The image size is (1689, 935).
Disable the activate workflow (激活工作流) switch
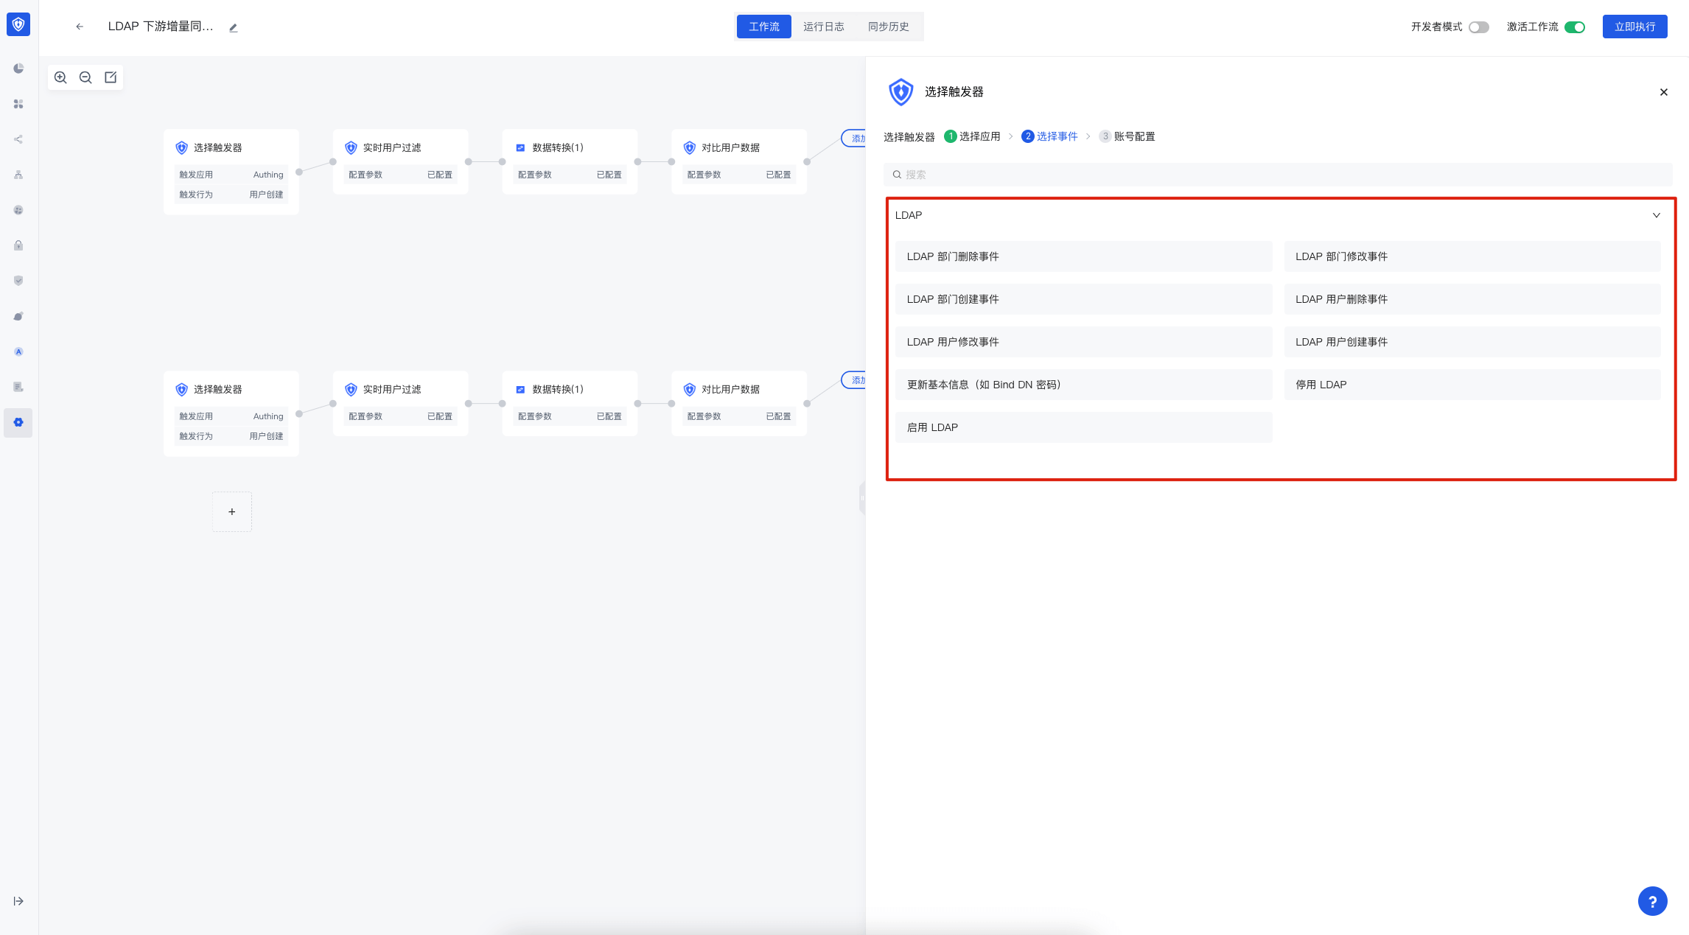pyautogui.click(x=1574, y=27)
